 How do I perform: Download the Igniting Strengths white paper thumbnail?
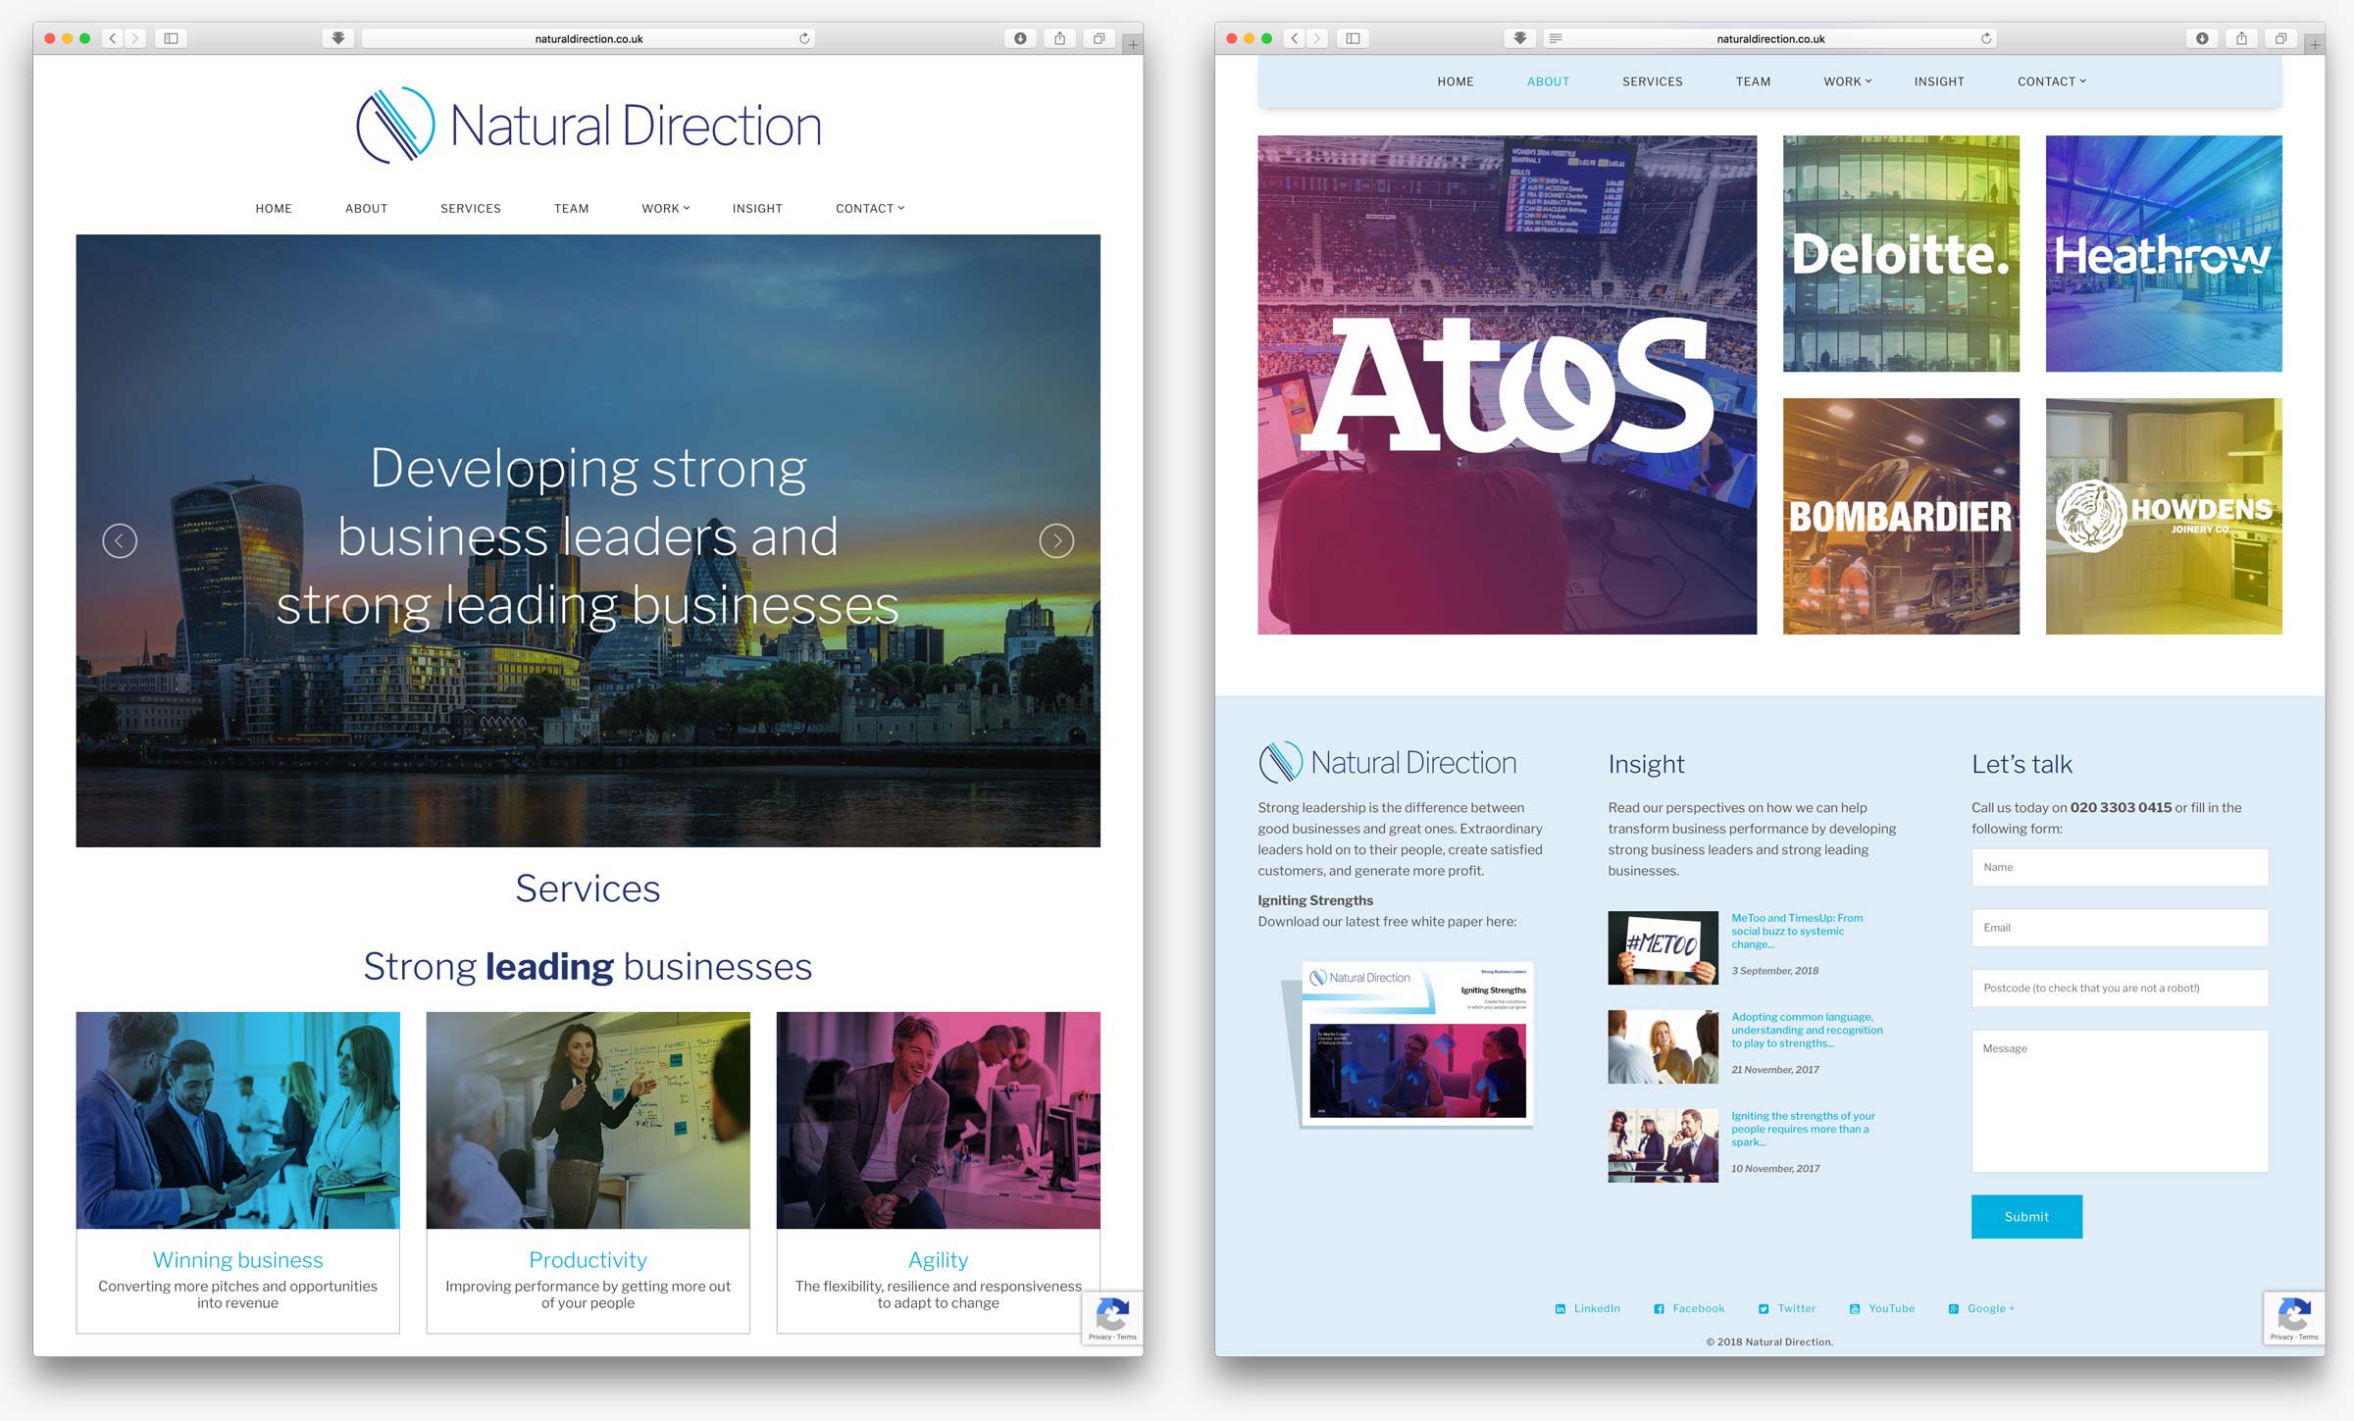[1408, 1043]
